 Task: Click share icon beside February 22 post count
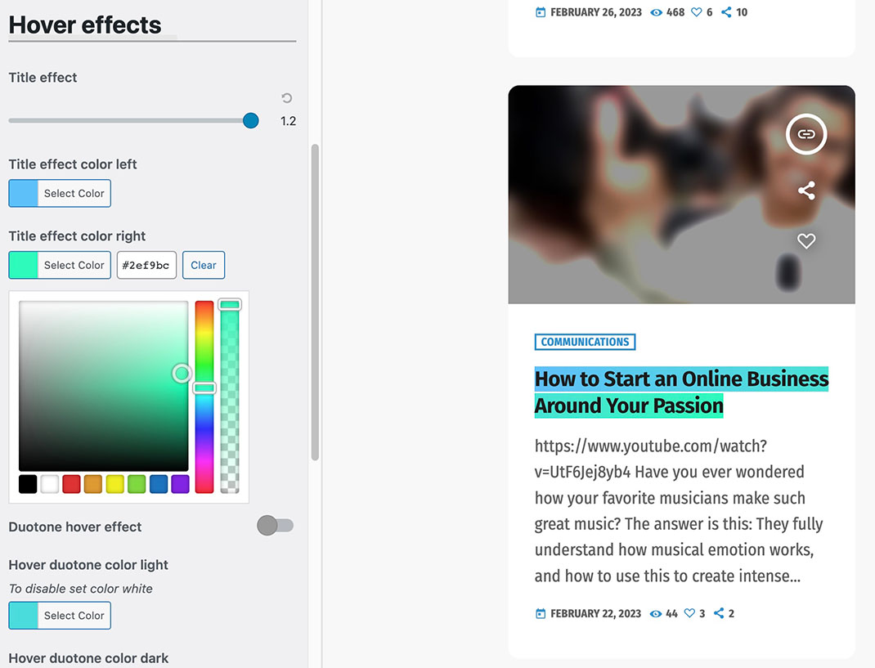719,613
